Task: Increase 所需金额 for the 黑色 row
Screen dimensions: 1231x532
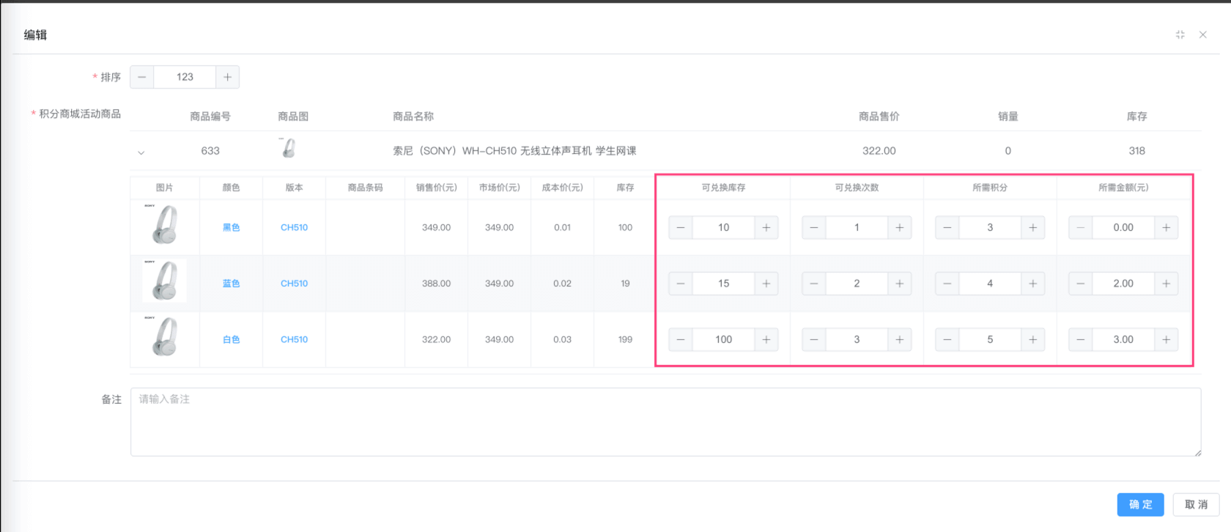Action: click(1166, 228)
